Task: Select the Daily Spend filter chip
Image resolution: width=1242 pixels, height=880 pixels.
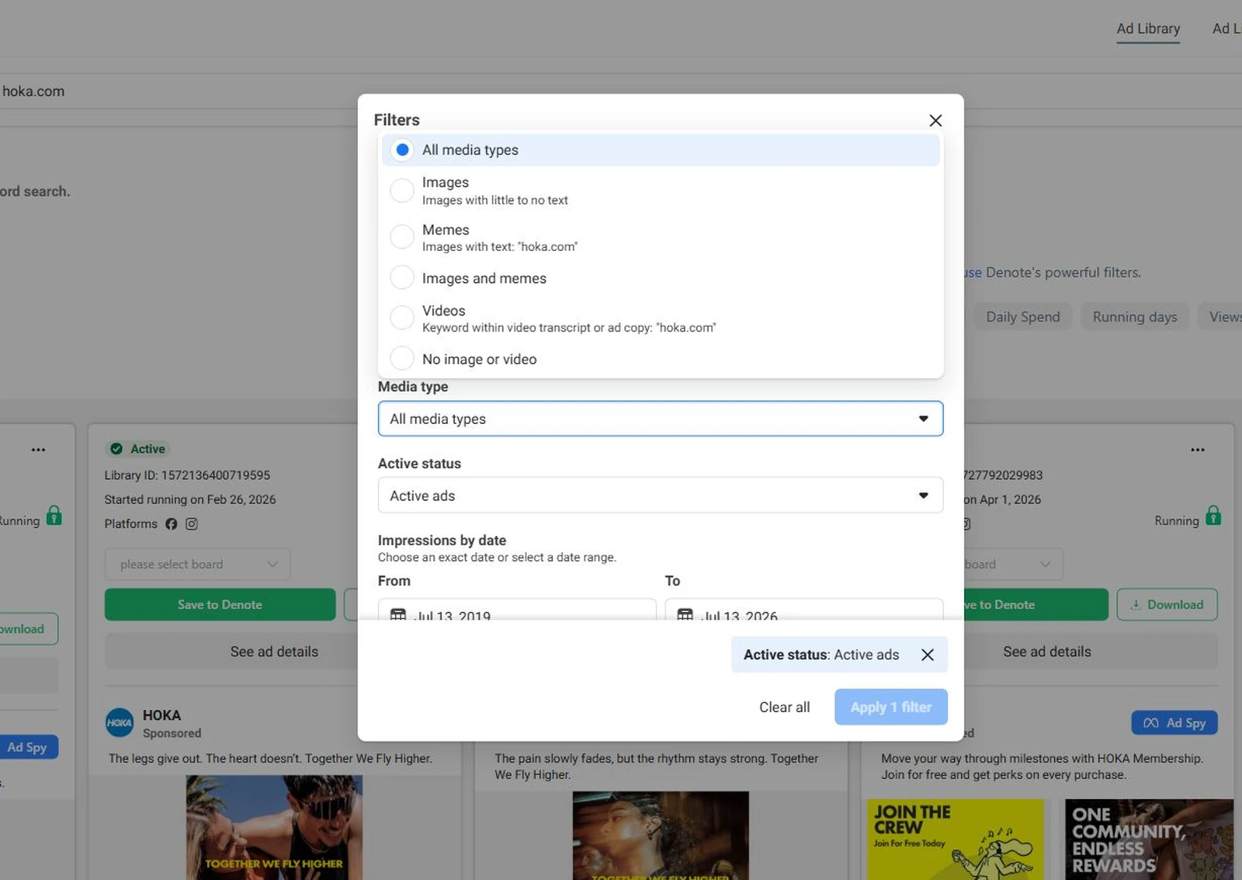Action: click(1022, 317)
